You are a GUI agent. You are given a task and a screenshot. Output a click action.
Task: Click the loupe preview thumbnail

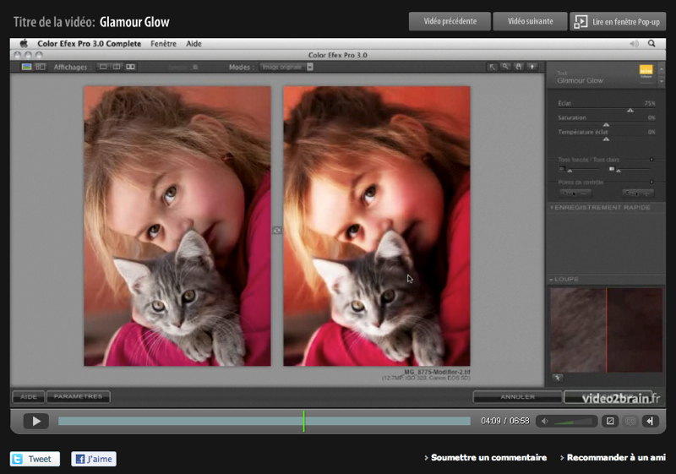point(606,330)
